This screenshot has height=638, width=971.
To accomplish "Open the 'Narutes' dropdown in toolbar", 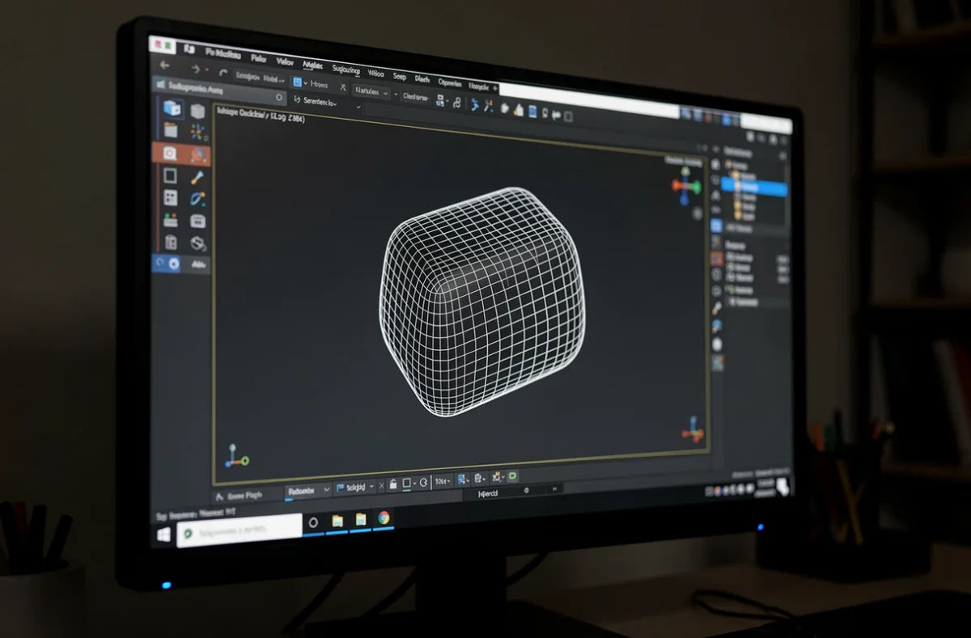I will coord(371,92).
